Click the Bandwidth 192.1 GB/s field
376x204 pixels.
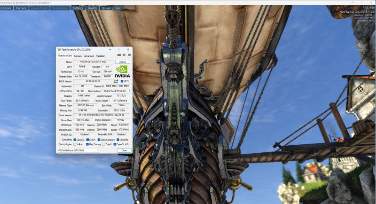pyautogui.click(x=119, y=110)
